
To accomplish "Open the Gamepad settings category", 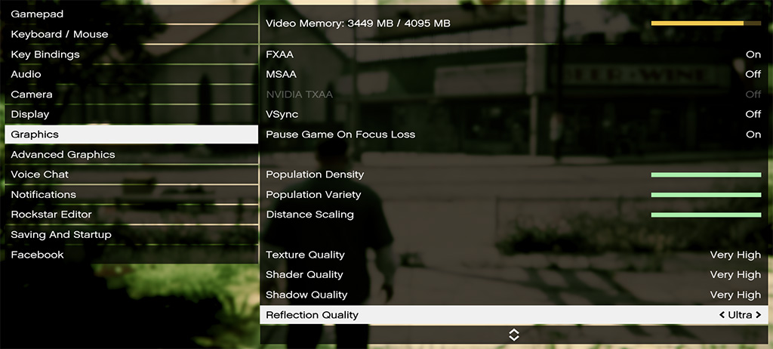I will click(37, 14).
